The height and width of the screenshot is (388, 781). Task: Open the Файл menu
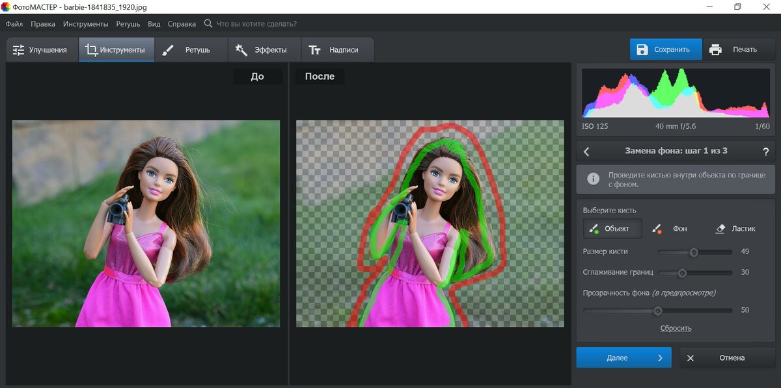click(x=14, y=23)
